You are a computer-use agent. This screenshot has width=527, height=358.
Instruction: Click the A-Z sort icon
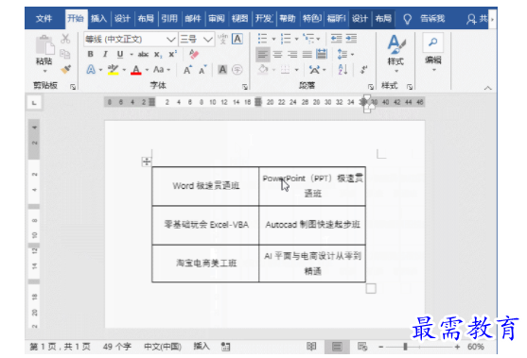(343, 70)
